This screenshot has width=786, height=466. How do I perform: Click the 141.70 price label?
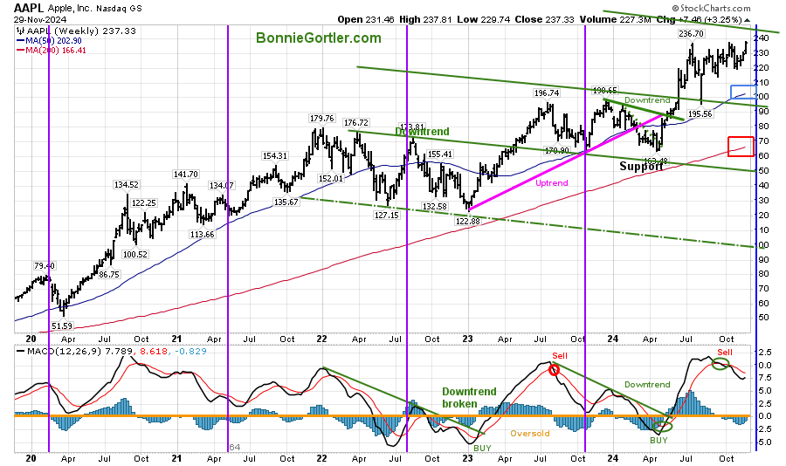click(185, 174)
